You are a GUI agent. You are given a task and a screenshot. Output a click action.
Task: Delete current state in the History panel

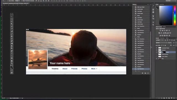(x=148, y=73)
